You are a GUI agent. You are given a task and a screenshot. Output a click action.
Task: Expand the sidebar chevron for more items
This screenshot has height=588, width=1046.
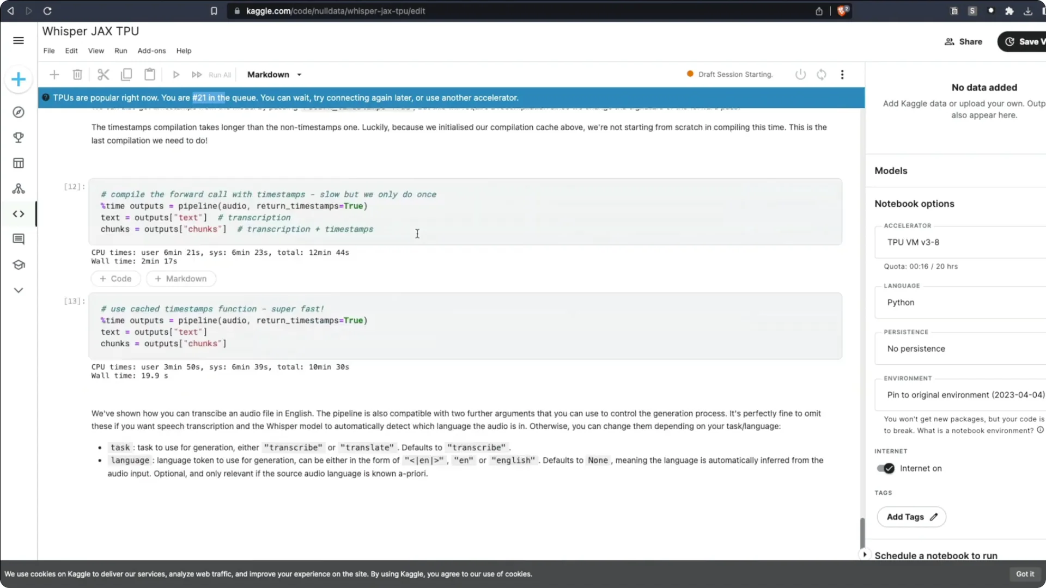click(x=19, y=290)
